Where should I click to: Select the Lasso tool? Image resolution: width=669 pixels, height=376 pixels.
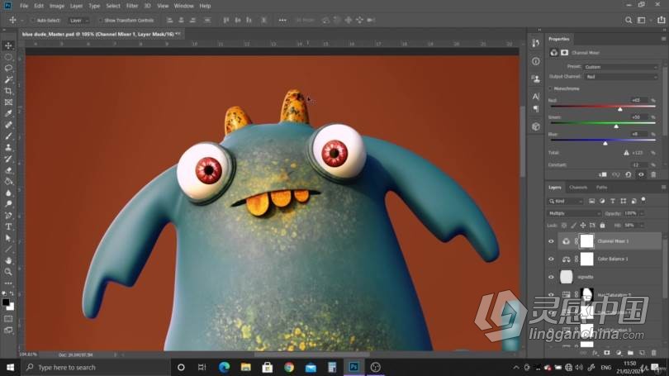[x=8, y=69]
